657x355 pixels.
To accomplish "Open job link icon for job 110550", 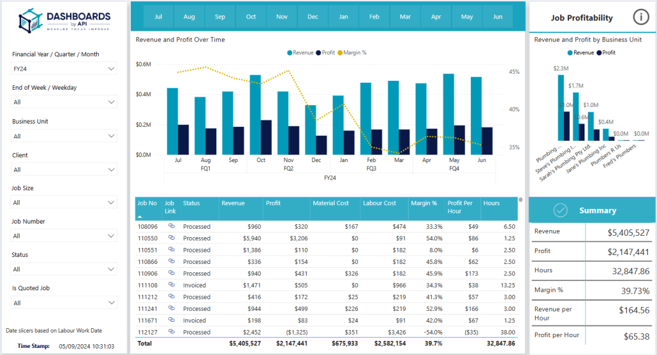I will click(x=171, y=238).
